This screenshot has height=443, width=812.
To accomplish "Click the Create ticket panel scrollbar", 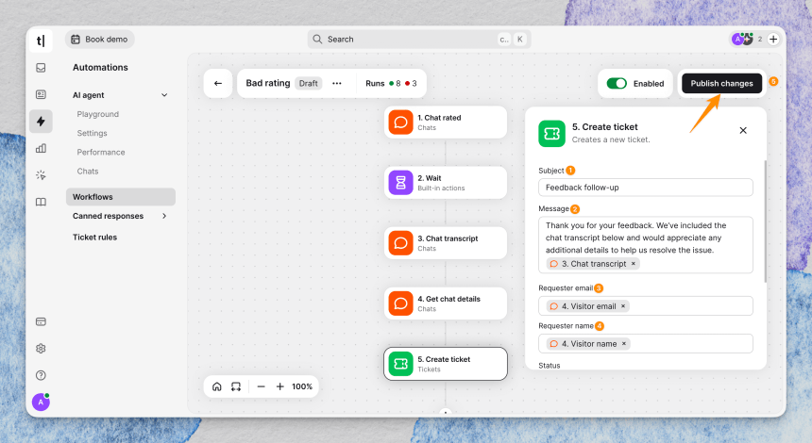I will click(x=765, y=221).
